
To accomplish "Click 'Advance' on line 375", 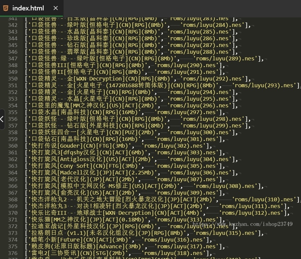I will (110, 246).
